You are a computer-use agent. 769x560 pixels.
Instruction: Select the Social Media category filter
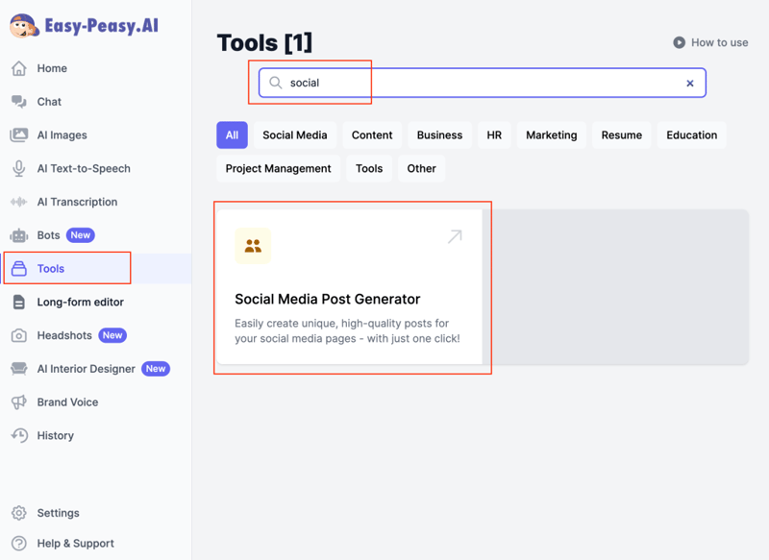[294, 135]
